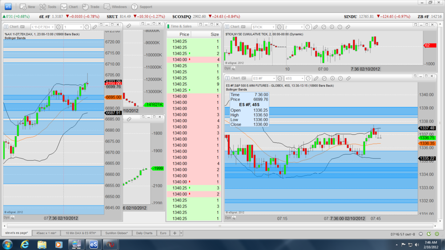Click interval clock icon in ES #F chart

(x=308, y=78)
